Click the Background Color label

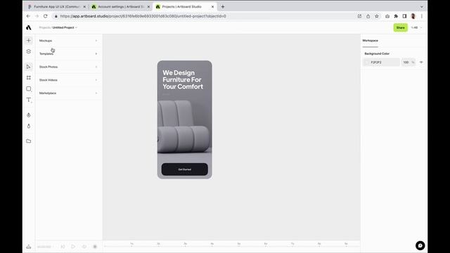[x=377, y=53]
